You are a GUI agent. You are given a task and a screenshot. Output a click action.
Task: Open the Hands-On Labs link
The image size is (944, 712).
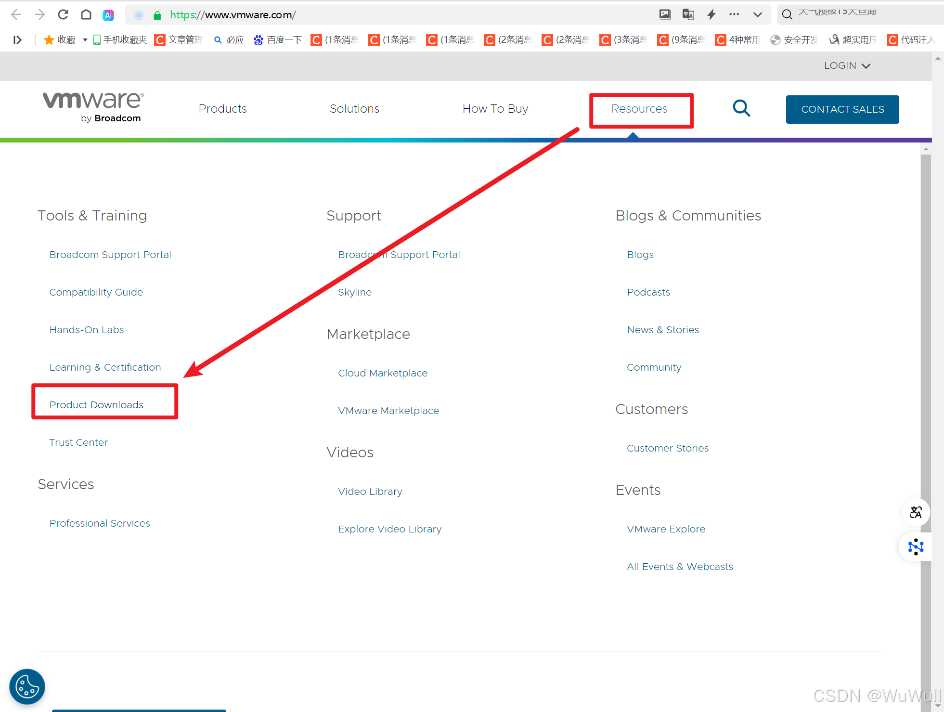(x=87, y=330)
